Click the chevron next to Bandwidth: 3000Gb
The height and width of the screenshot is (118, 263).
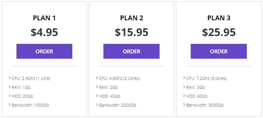point(184,105)
